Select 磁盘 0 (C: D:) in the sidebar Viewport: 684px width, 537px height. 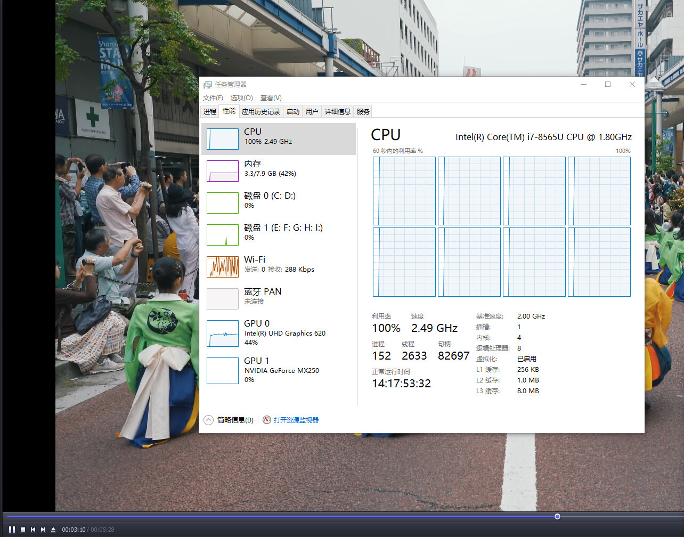[x=279, y=203]
